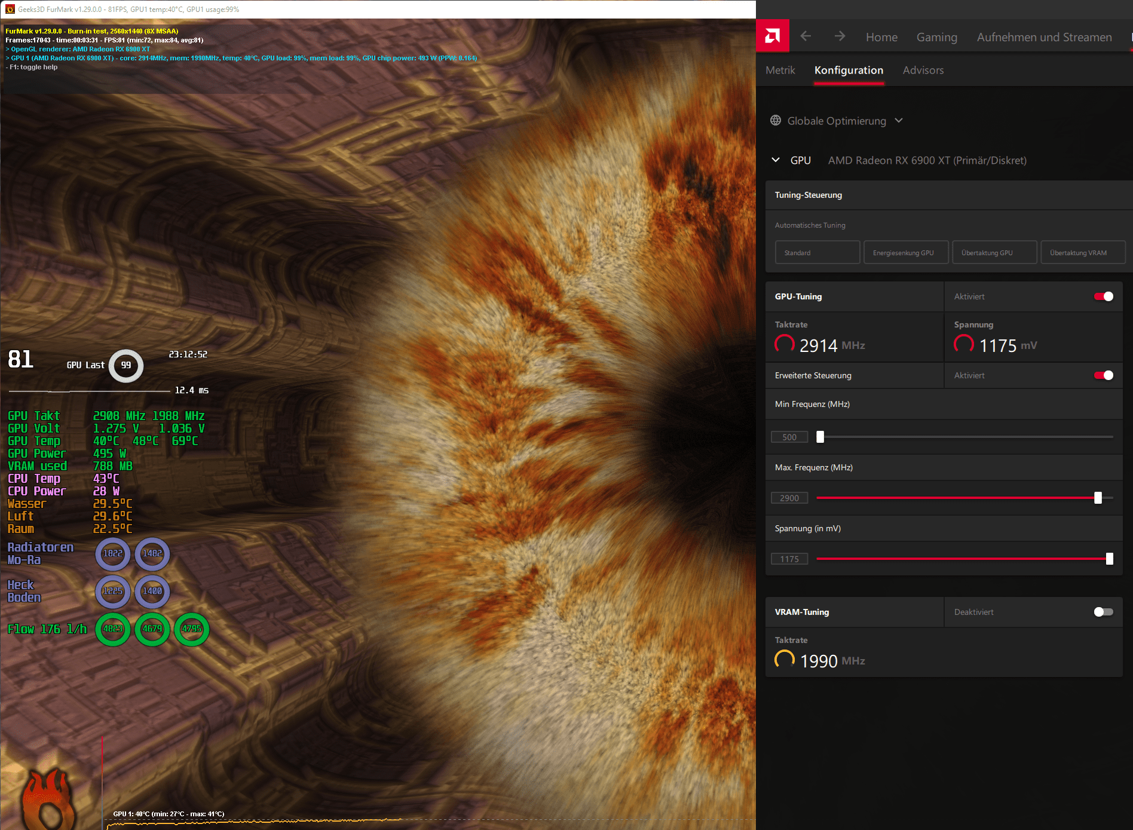1133x830 pixels.
Task: Open the Home tab
Action: click(881, 37)
